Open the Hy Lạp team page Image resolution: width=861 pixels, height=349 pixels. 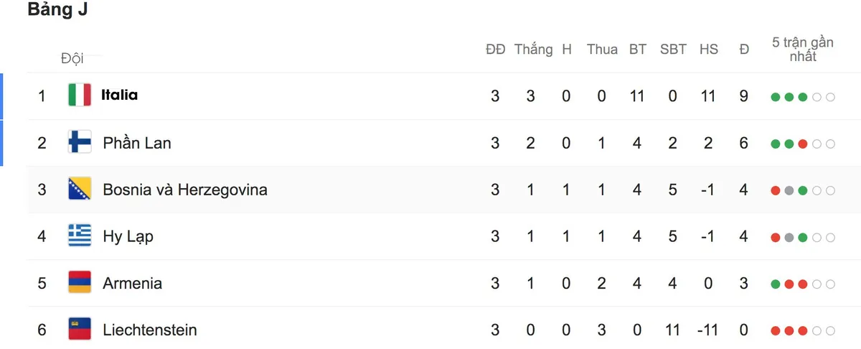tap(128, 237)
